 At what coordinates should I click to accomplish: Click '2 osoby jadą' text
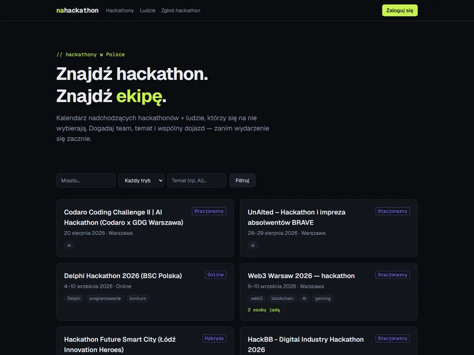(264, 310)
